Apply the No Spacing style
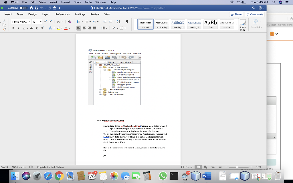This screenshot has width=293, height=183. click(x=162, y=24)
